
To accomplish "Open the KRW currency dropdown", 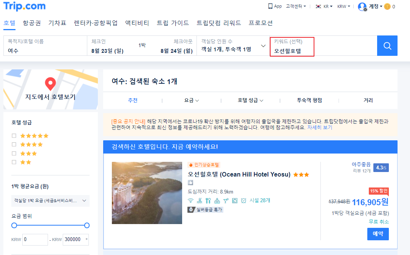I will coord(343,6).
